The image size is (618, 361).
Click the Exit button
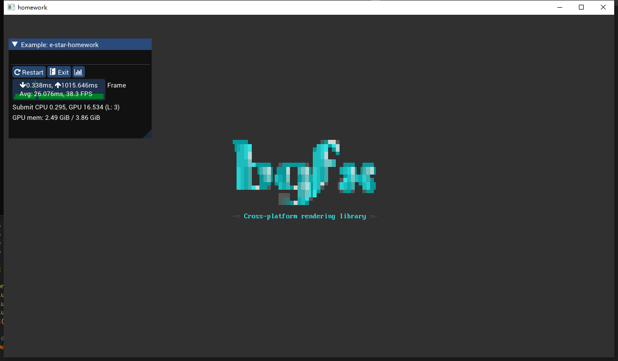(59, 72)
